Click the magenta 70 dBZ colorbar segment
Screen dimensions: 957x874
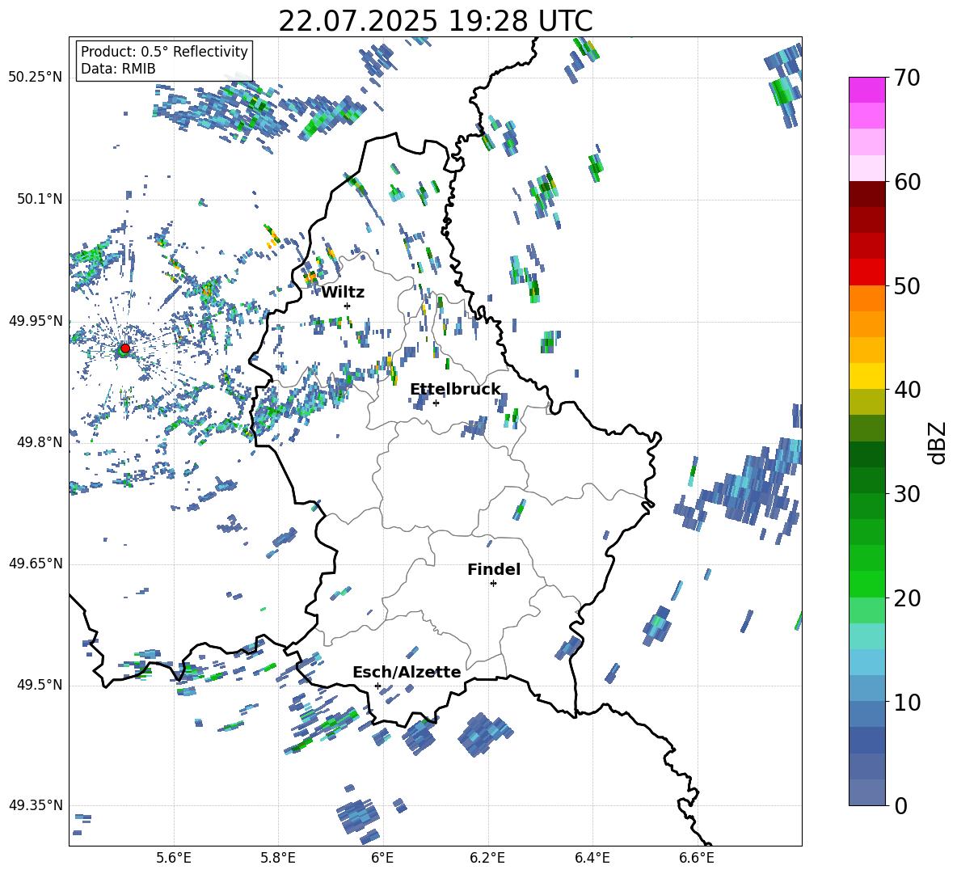pos(866,90)
